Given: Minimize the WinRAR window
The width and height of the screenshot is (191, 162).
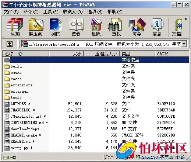Looking at the screenshot, I should coord(173,5).
